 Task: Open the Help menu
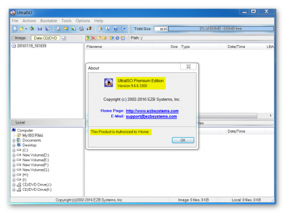pos(99,21)
